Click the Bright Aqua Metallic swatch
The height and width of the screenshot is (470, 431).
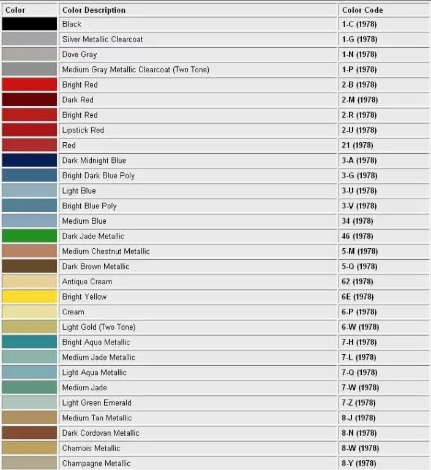coord(29,342)
